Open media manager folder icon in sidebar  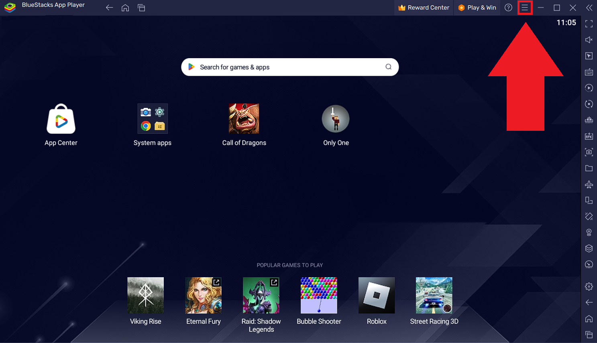(589, 168)
